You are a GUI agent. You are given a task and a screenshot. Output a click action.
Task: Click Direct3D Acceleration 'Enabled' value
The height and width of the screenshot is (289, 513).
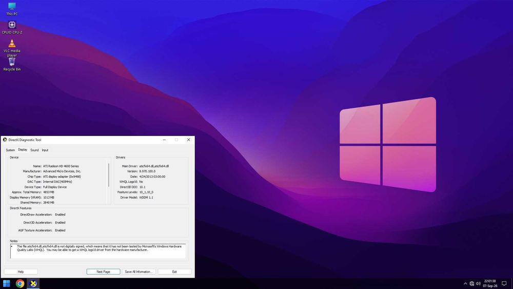[60, 223]
